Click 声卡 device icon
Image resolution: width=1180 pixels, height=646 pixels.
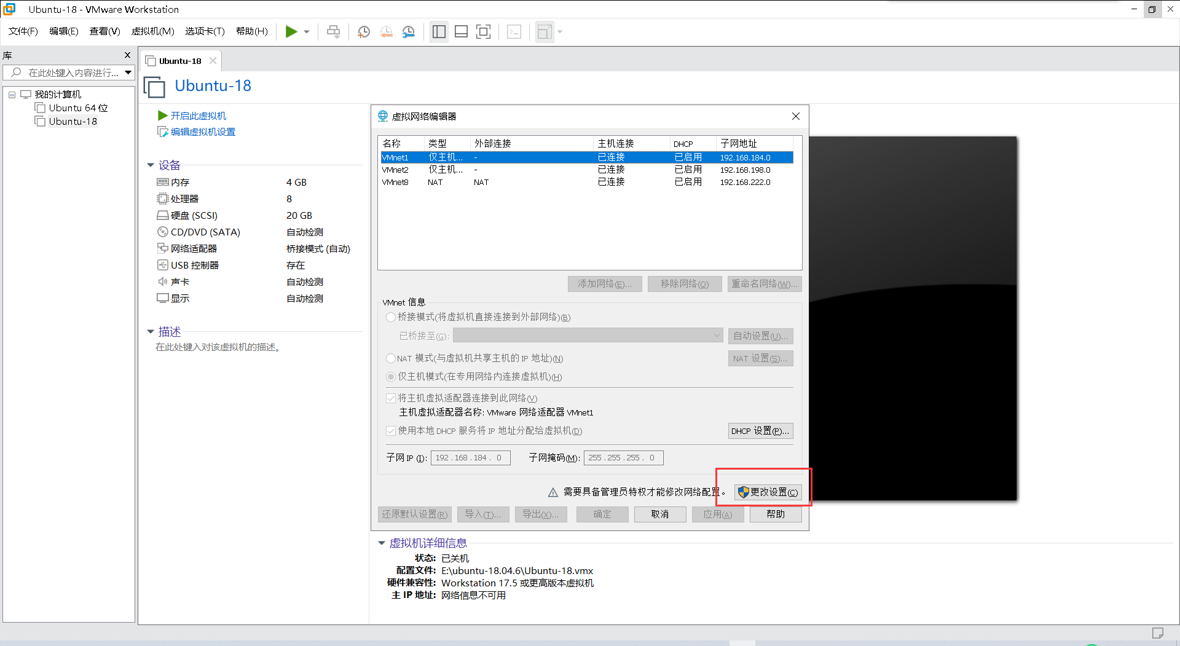tap(162, 282)
